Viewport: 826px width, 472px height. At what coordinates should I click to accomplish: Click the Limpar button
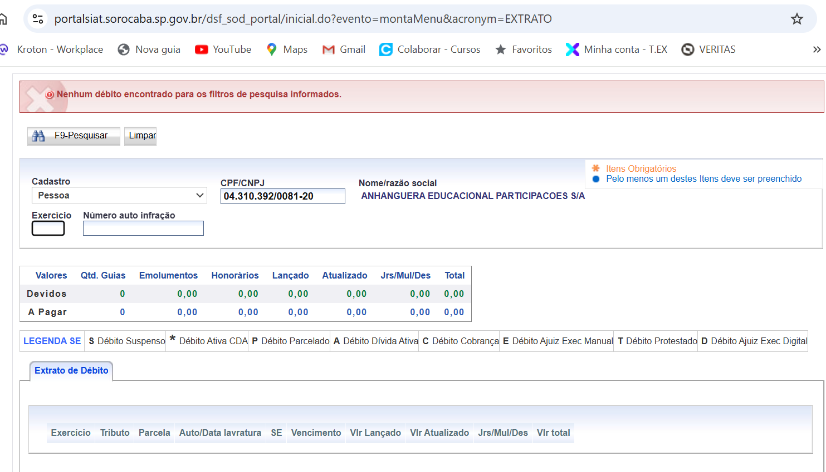(140, 136)
